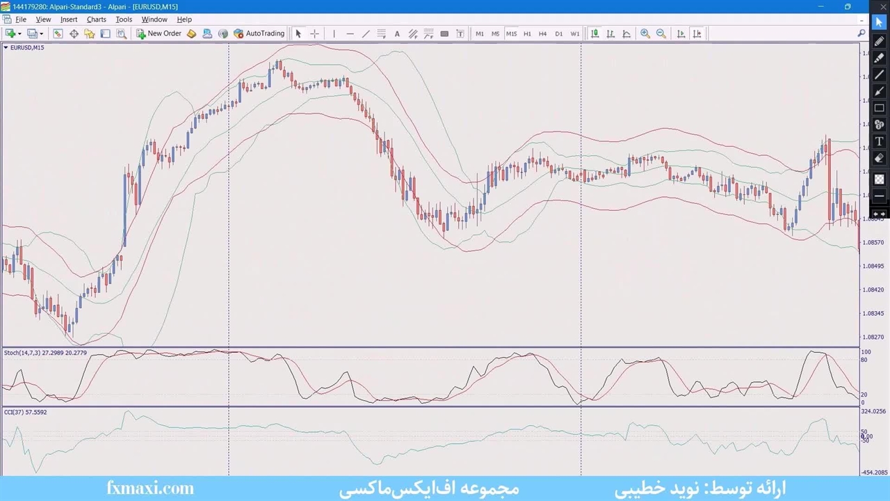The height and width of the screenshot is (501, 890).
Task: Select the Crosshair cursor tool
Action: point(314,33)
